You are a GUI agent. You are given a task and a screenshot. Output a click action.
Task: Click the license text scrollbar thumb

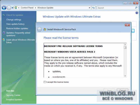tap(125, 47)
